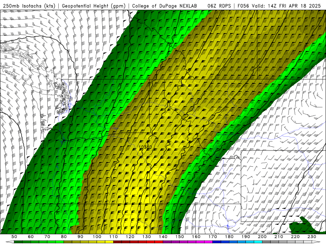The width and height of the screenshot is (326, 244).
Task: Click the '140' legend value
Action: [163, 237]
